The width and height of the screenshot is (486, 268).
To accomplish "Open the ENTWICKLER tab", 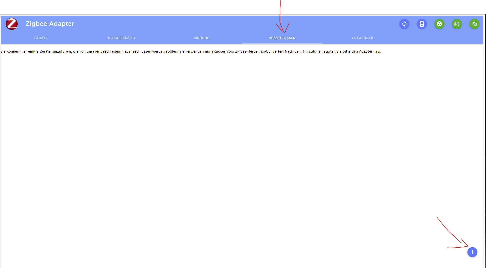I will pyautogui.click(x=362, y=38).
